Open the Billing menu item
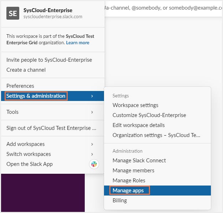The image size is (223, 213). pos(120,201)
